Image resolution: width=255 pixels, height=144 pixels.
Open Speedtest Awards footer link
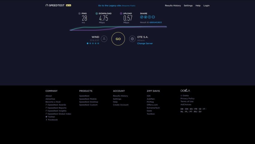pyautogui.click(x=56, y=105)
